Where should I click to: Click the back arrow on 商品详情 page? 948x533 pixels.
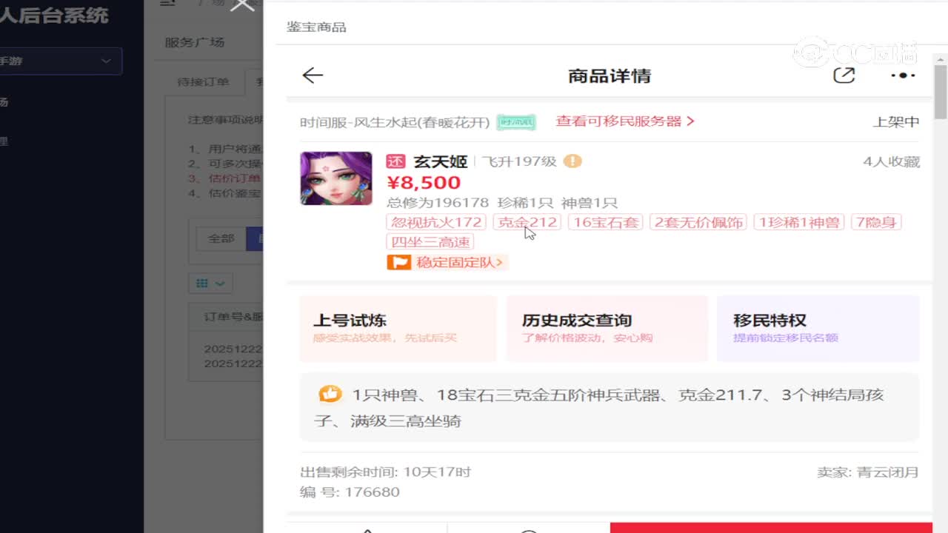coord(313,76)
